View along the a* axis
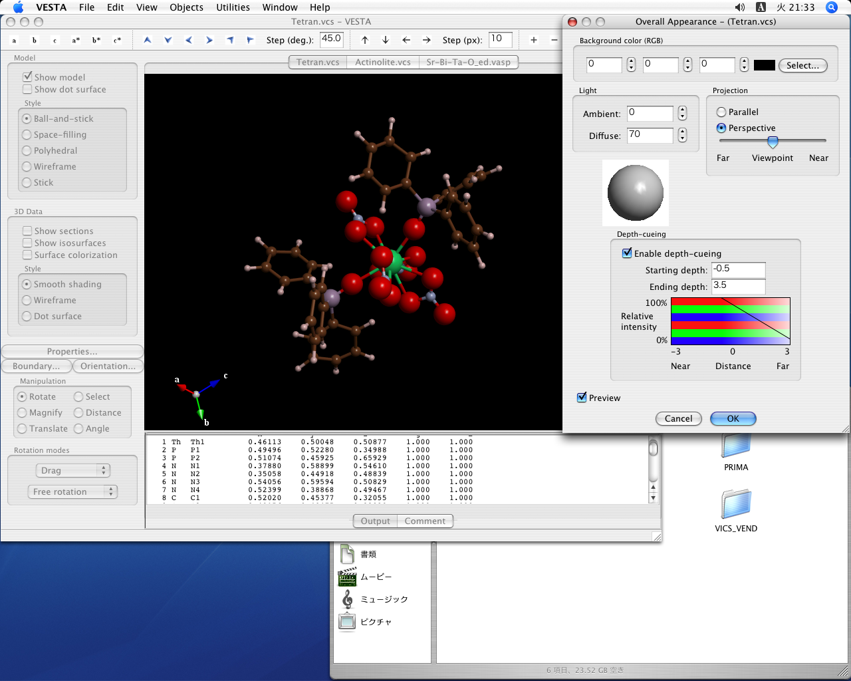 click(76, 41)
